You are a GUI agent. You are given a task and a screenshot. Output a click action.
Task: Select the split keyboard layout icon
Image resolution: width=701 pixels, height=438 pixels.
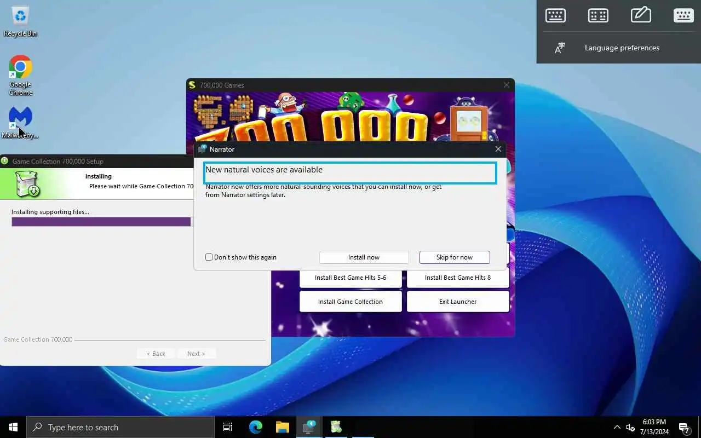[x=598, y=15]
